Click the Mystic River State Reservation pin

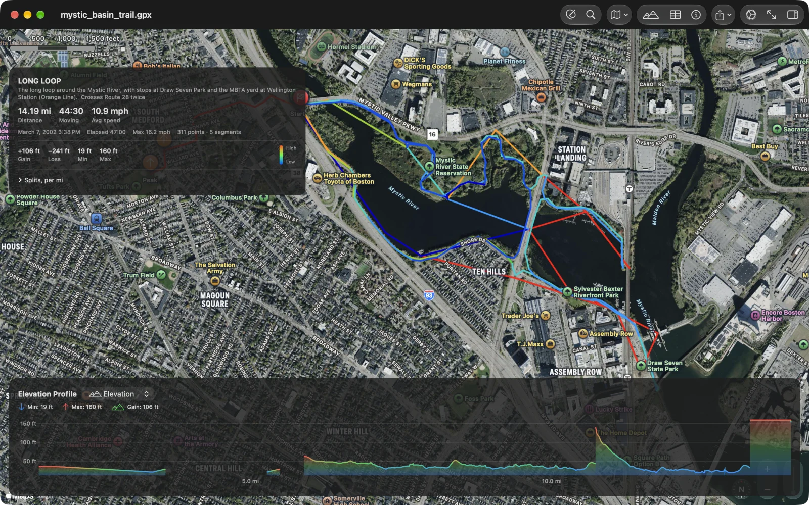pyautogui.click(x=429, y=166)
